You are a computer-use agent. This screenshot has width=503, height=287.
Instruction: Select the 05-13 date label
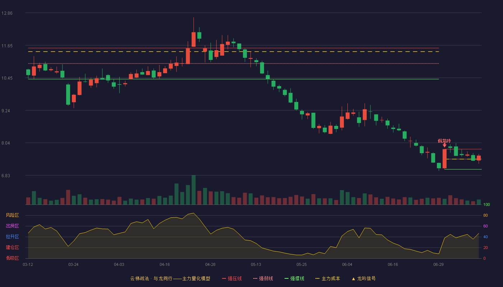click(x=256, y=264)
